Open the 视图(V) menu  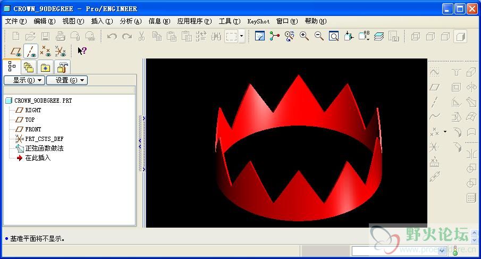pos(73,21)
